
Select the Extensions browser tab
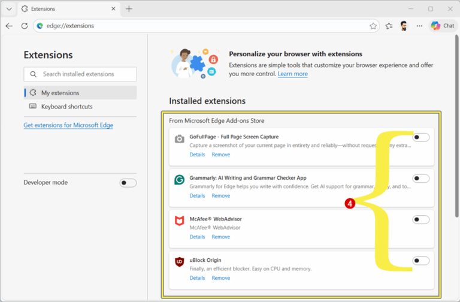pos(69,9)
